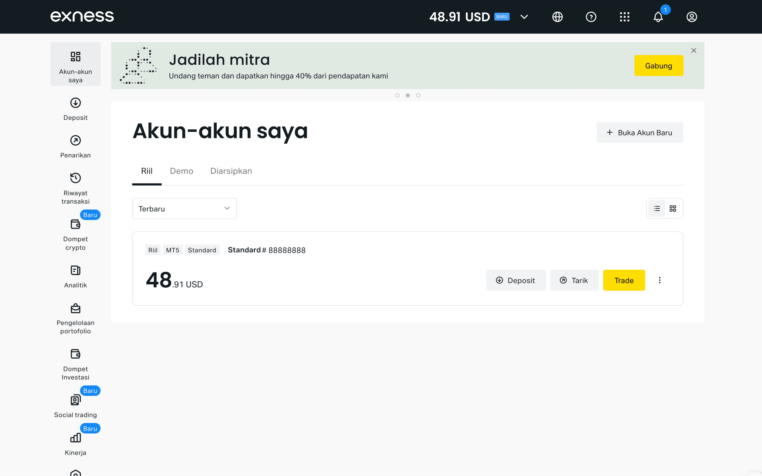Click the help question mark icon
This screenshot has height=476, width=762.
(x=591, y=17)
